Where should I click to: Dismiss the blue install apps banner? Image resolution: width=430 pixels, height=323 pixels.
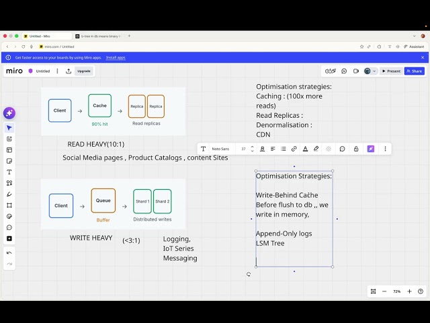(x=423, y=57)
